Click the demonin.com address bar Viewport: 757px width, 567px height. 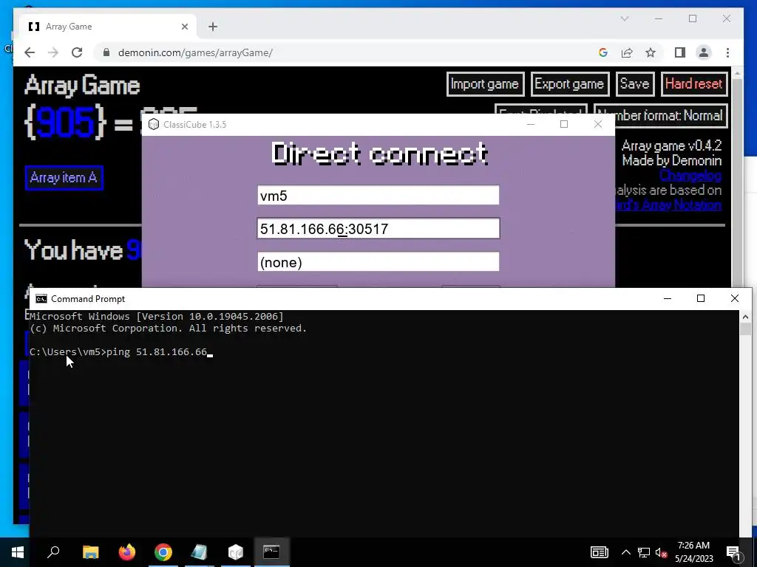pyautogui.click(x=347, y=52)
